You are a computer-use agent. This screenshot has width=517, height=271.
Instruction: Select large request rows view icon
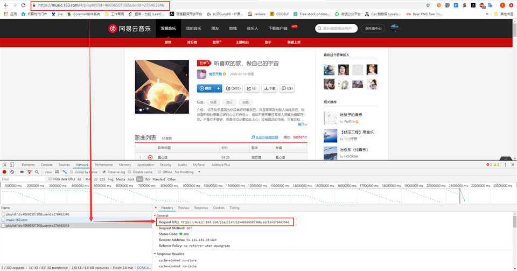[57, 172]
